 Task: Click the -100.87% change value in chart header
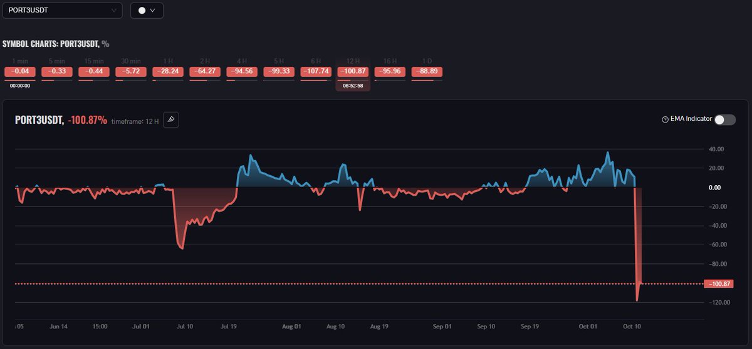pos(87,119)
